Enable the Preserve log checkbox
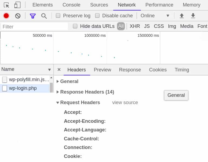The height and width of the screenshot is (162, 208). point(58,16)
